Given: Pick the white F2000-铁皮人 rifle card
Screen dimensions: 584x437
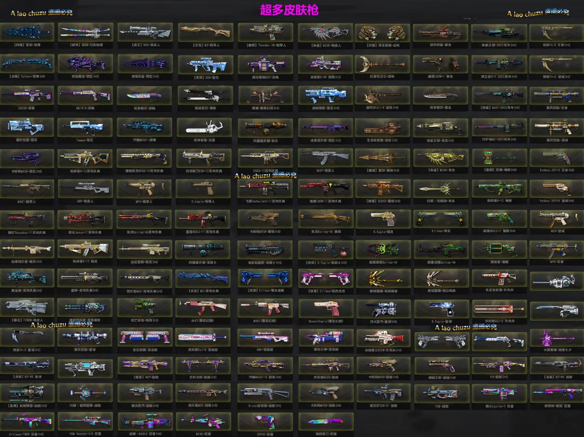Looking at the screenshot, I should tap(27, 308).
